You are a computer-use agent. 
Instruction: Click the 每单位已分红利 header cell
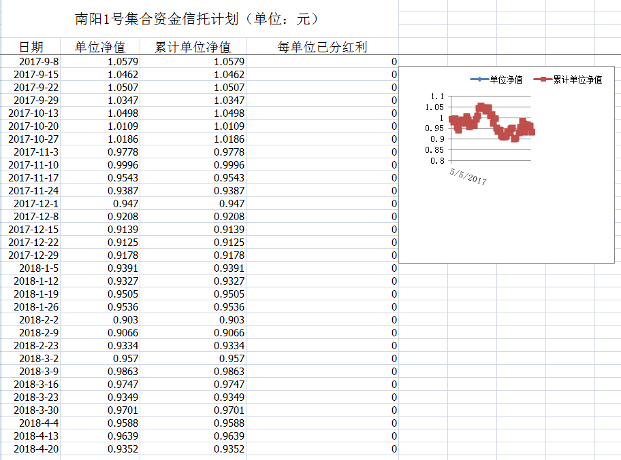pyautogui.click(x=322, y=47)
